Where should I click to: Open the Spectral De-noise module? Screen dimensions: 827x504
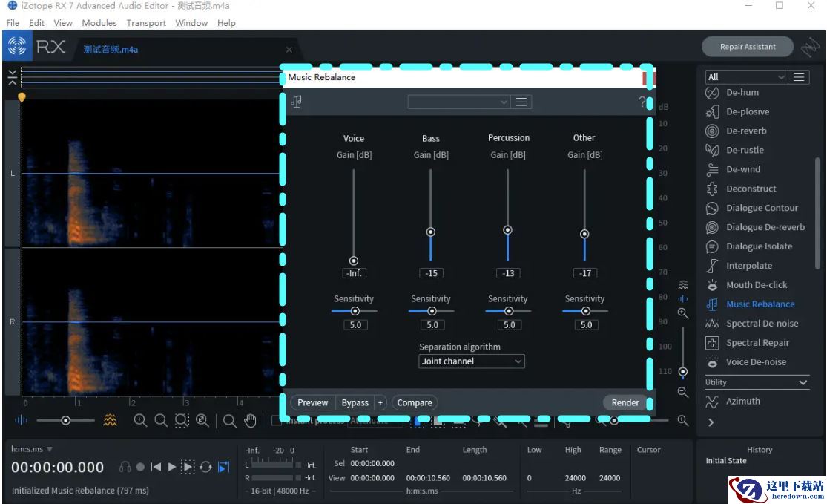[762, 324]
